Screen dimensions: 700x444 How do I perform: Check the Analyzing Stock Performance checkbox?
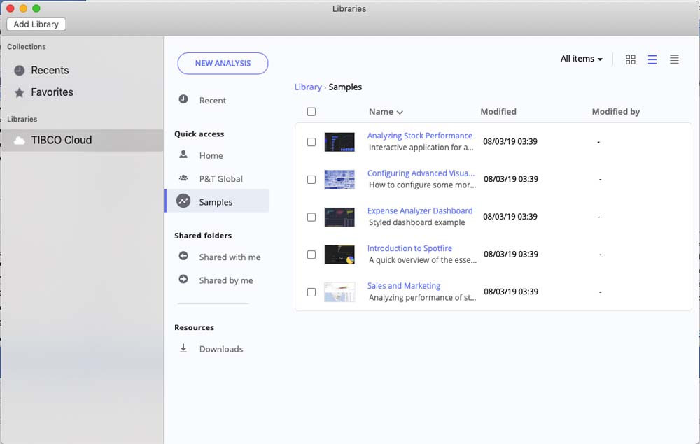coord(311,142)
